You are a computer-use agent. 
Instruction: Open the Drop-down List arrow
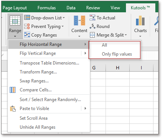coord(64,18)
